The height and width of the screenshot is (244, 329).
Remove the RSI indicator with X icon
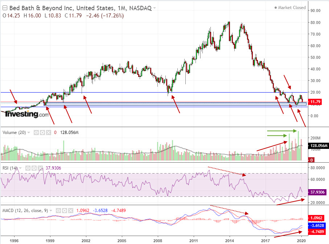[40, 168]
